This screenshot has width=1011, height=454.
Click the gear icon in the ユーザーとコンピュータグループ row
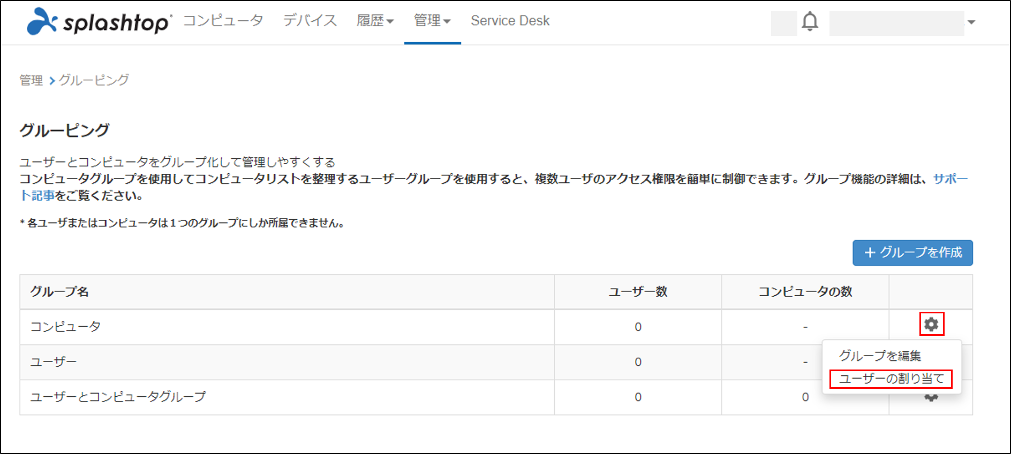point(931,398)
